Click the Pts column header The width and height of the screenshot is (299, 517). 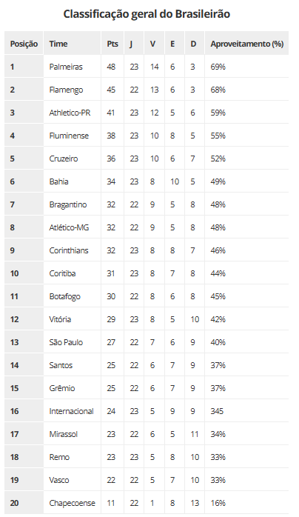112,44
